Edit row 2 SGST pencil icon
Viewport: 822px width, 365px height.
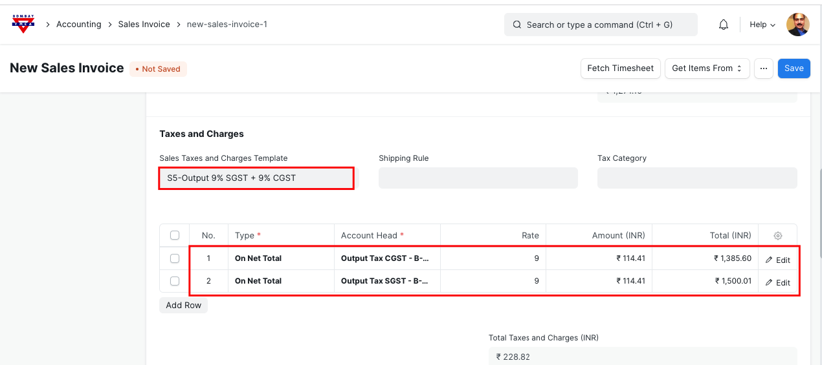pos(769,282)
